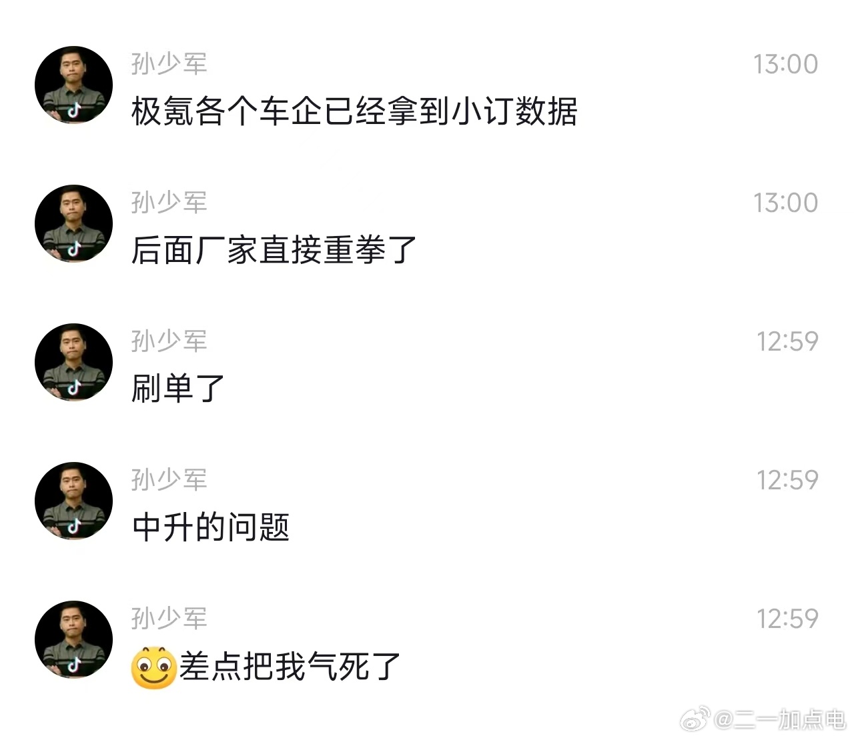Click sender name 孙少军 above 后面厂家直接重拳了
Screen dimensions: 854x740
[x=169, y=203]
